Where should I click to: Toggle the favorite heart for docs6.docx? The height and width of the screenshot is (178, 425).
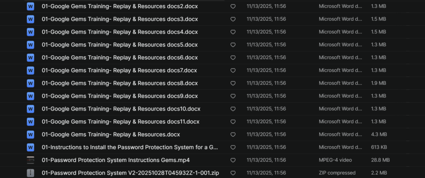(x=233, y=58)
